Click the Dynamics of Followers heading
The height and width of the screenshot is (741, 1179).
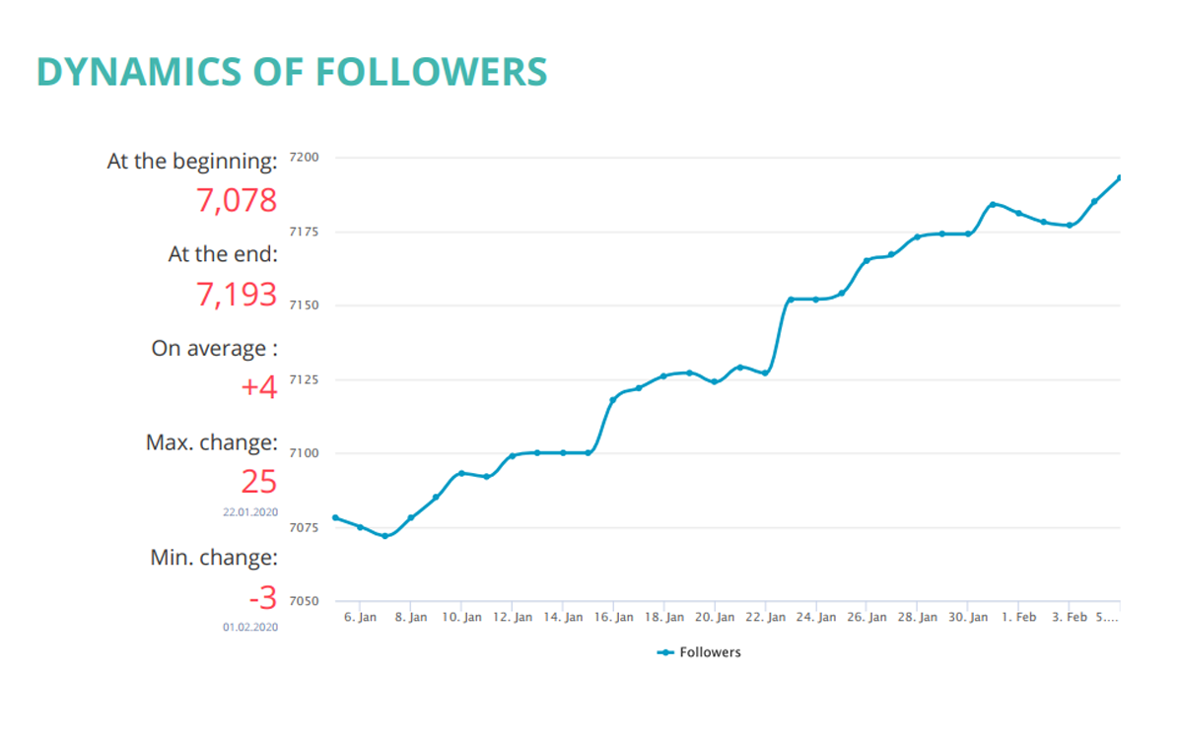coord(292,72)
